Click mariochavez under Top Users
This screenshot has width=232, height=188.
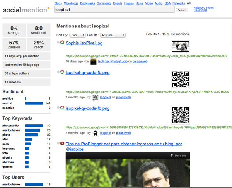click(x=11, y=184)
